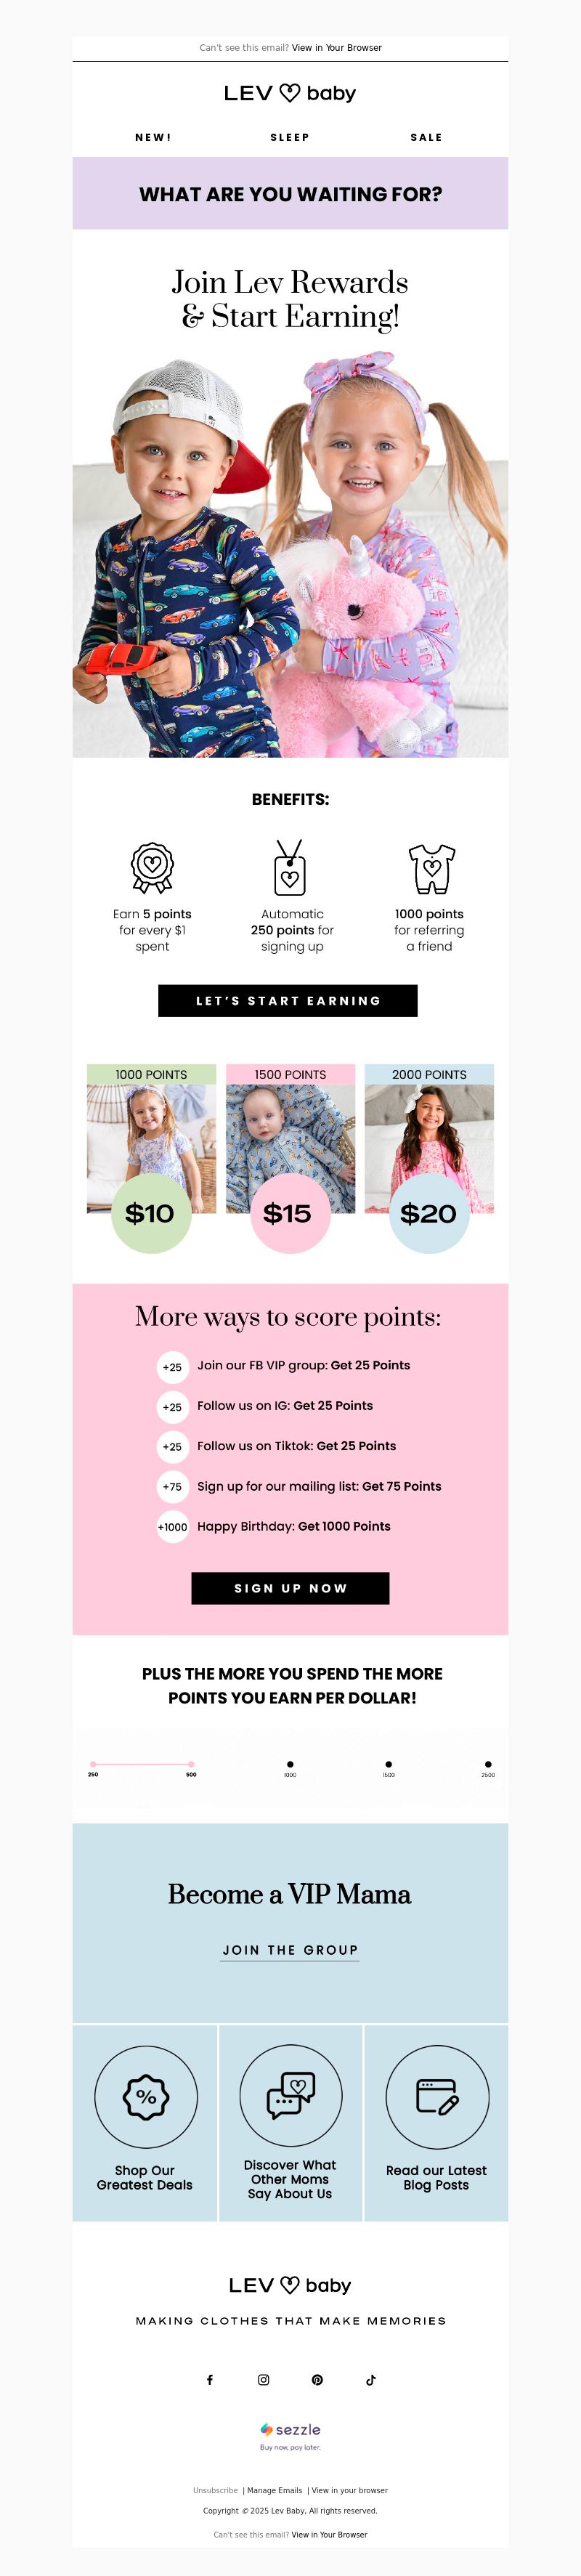Click the JOIN THE GROUP link
This screenshot has width=581, height=2576.
tap(290, 1950)
